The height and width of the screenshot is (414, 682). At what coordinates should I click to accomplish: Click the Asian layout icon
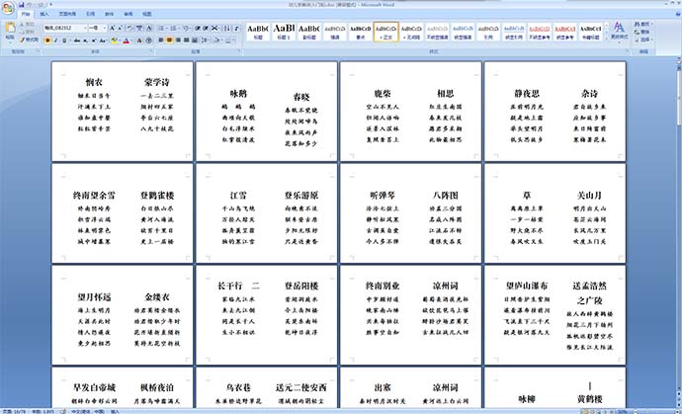[214, 28]
